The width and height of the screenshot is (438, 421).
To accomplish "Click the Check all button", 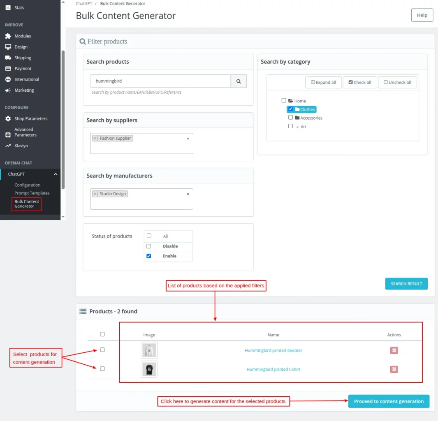I will tap(360, 82).
